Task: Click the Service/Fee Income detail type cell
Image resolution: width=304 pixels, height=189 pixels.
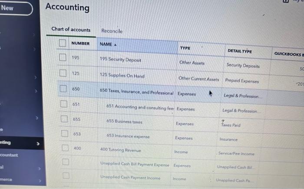Action: click(x=236, y=153)
